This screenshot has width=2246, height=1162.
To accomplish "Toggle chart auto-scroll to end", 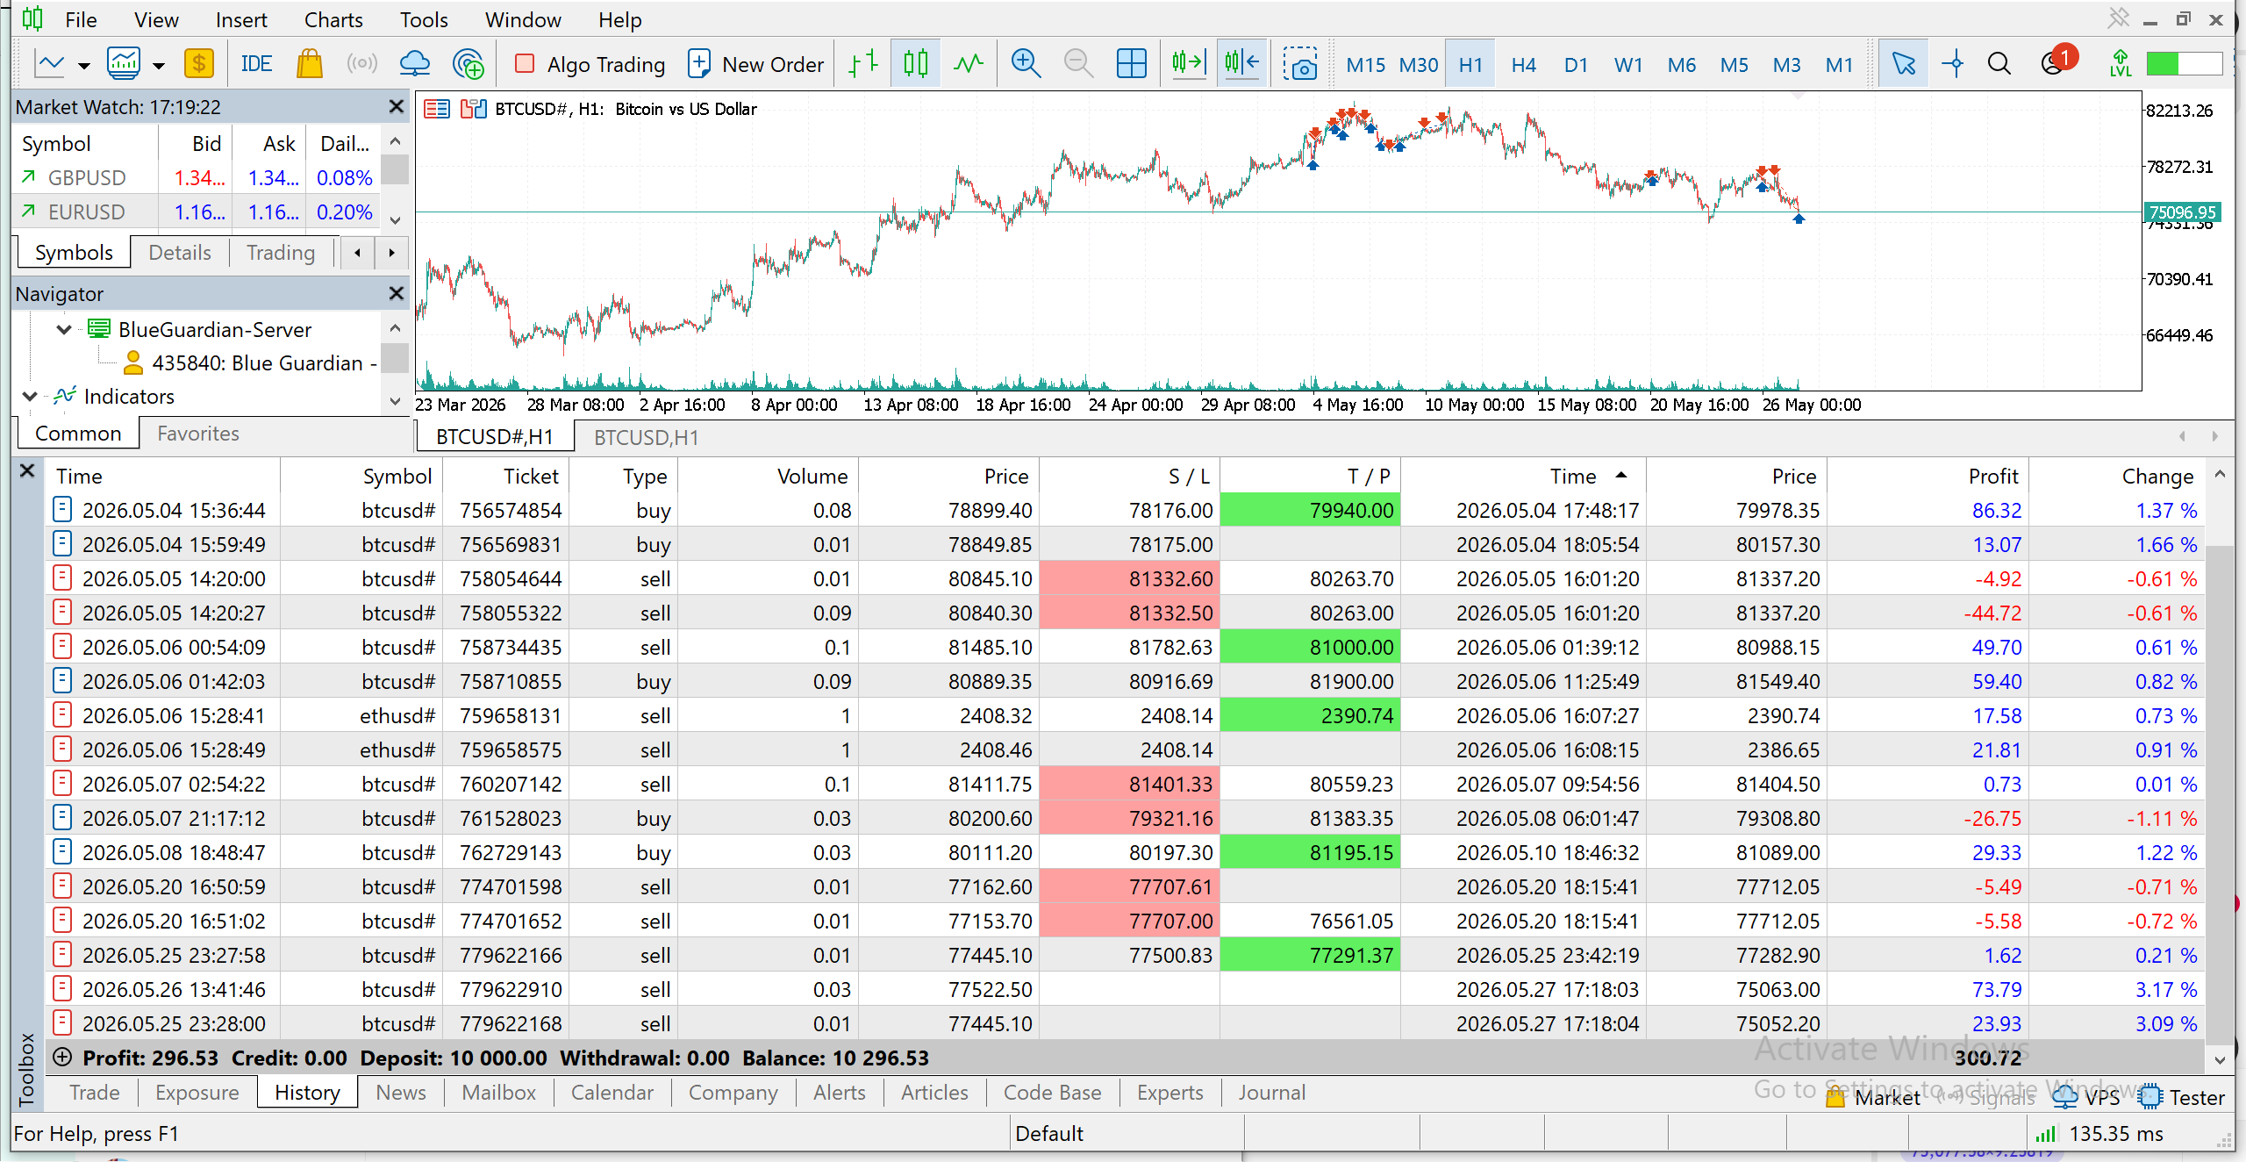I will pyautogui.click(x=1189, y=64).
